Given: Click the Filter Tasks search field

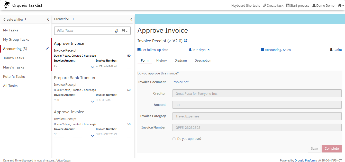Looking at the screenshot, I should point(82,31).
